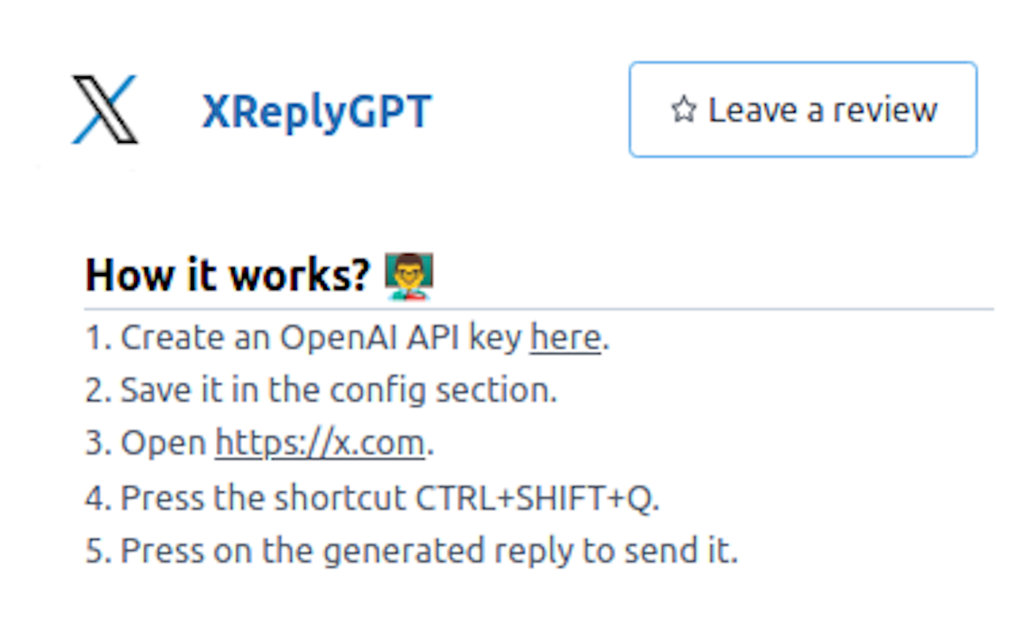The width and height of the screenshot is (1016, 635).
Task: Click the How it works heading
Action: [x=228, y=274]
